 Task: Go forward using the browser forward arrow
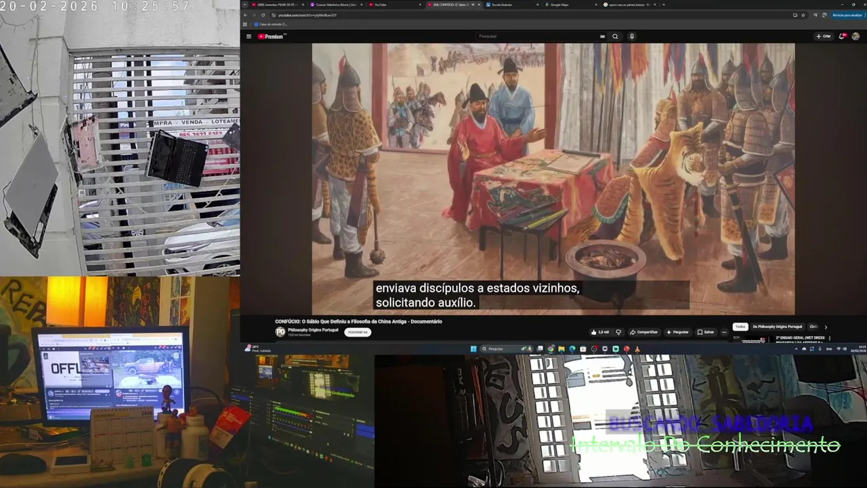pos(253,15)
